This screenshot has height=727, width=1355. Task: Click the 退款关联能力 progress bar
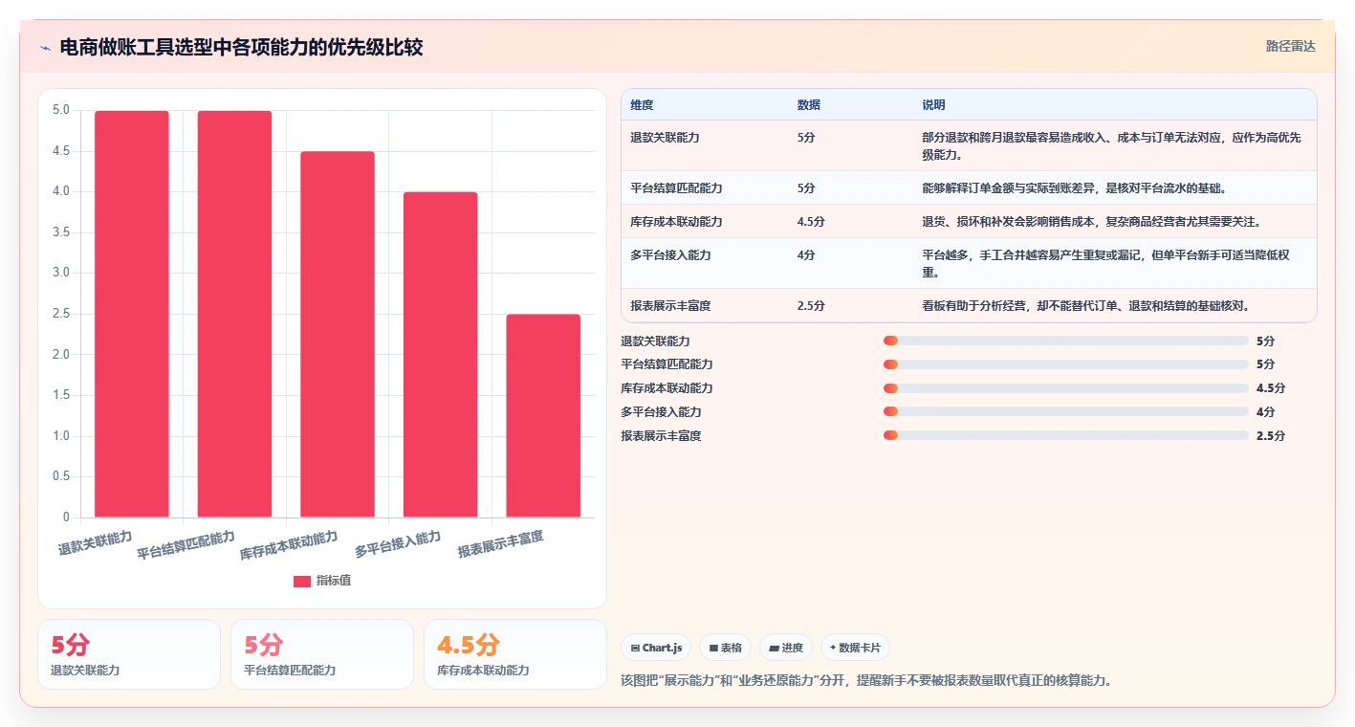pyautogui.click(x=1066, y=341)
